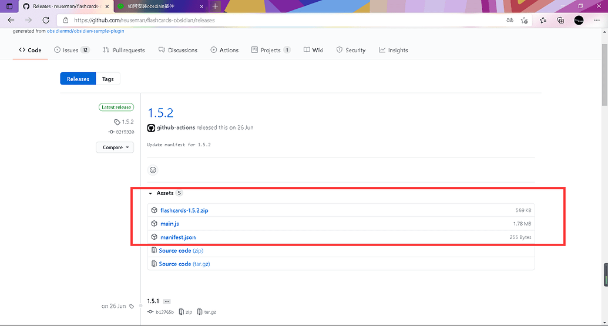Open the new tab plus button
Screen dimensions: 608x326
coord(215,6)
